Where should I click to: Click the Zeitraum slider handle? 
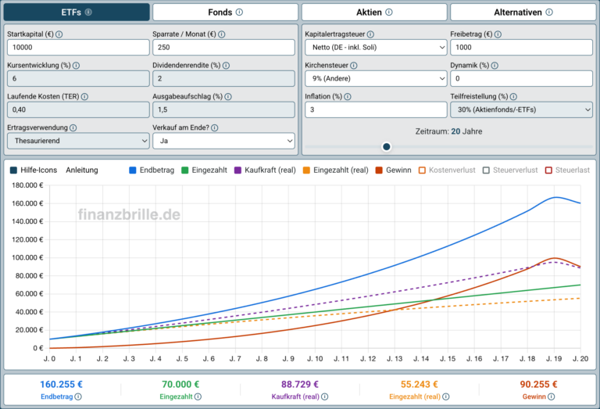pos(387,147)
